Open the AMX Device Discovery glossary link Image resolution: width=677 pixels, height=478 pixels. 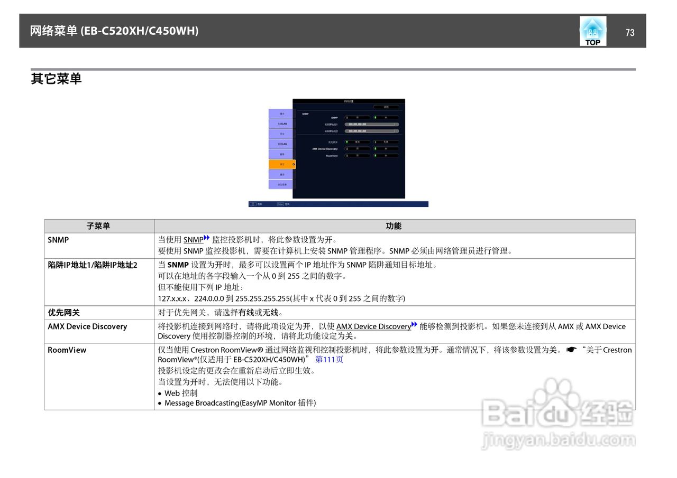point(373,326)
